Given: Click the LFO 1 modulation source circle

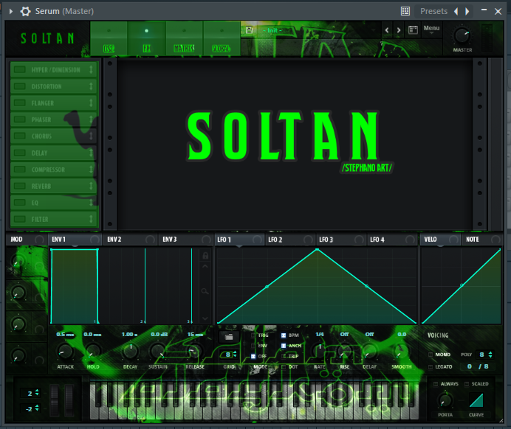Looking at the screenshot, I should tap(257, 240).
